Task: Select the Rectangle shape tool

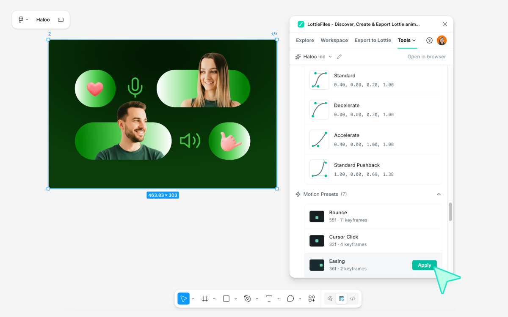Action: [226, 298]
